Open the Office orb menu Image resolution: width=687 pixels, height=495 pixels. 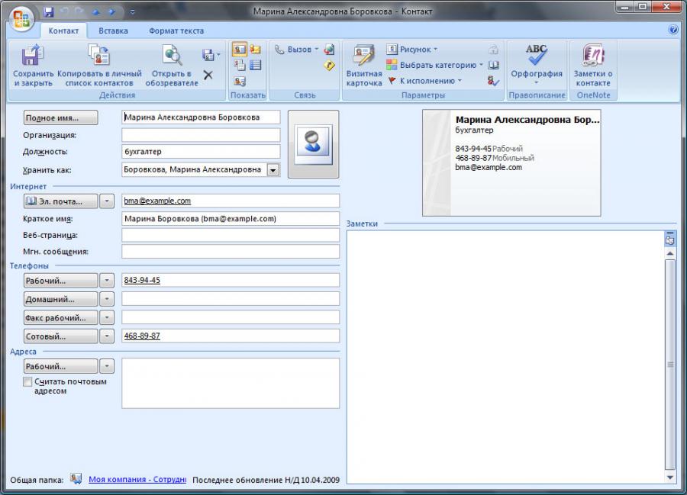(21, 19)
